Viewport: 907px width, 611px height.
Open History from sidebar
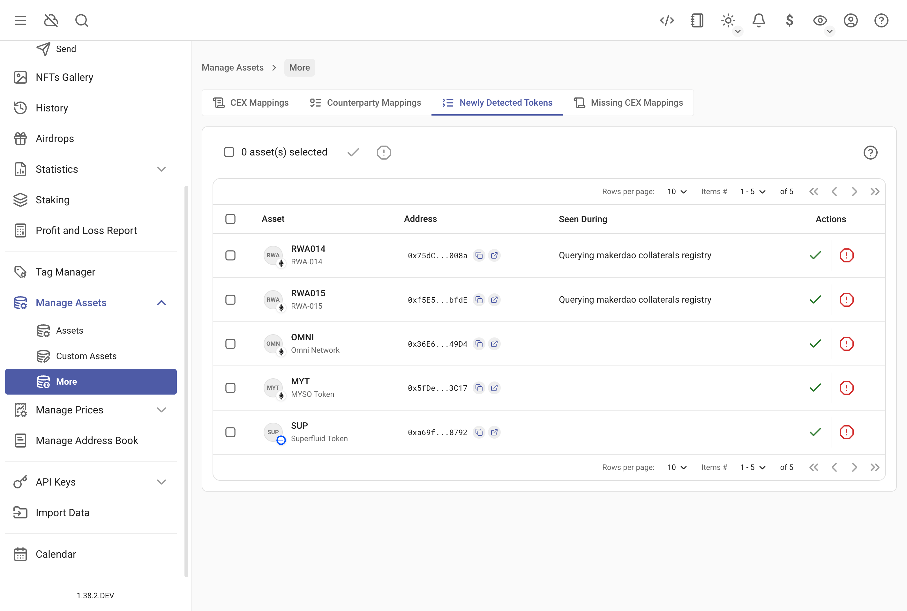pos(91,108)
